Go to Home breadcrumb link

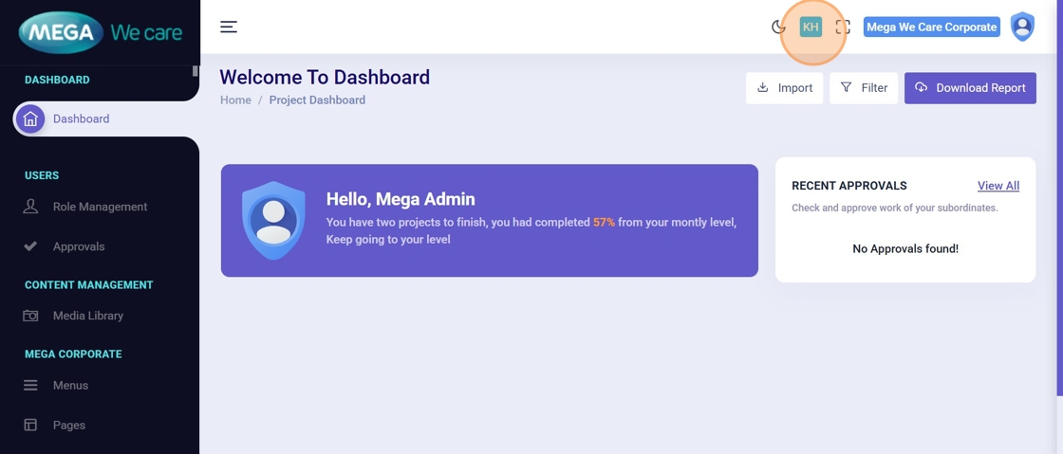(x=235, y=100)
